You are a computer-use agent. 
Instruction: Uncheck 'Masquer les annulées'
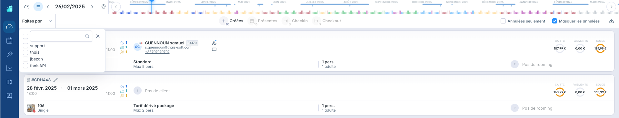[555, 21]
